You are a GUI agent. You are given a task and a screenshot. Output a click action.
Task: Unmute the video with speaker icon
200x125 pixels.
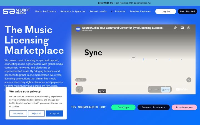[x=176, y=28]
